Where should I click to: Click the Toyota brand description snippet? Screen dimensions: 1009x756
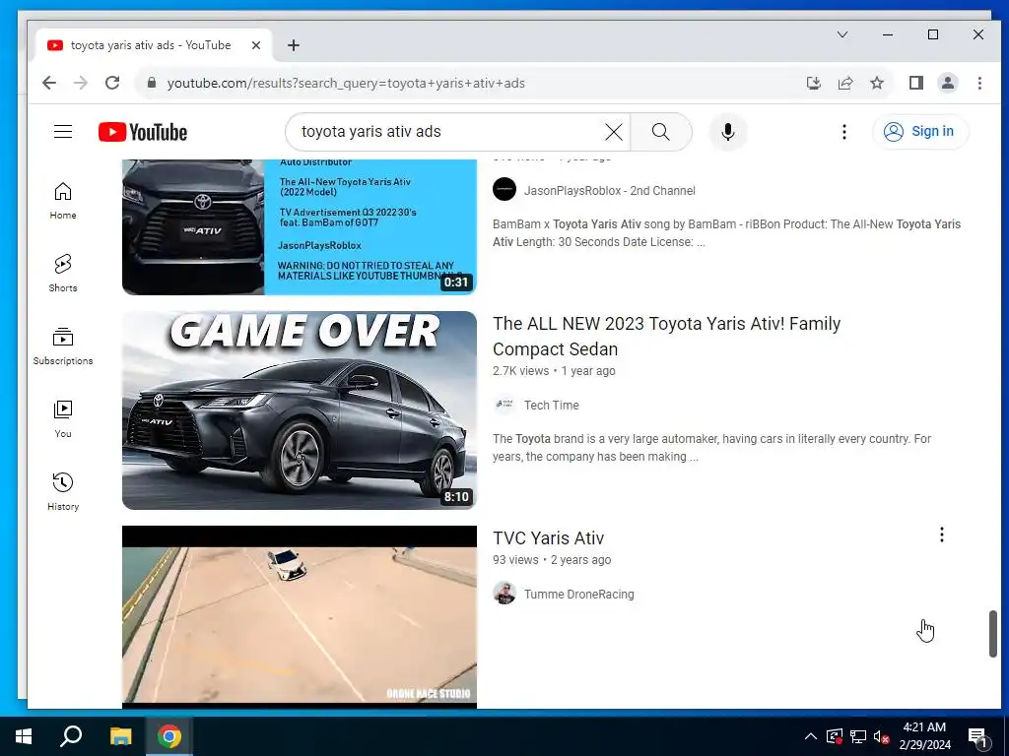click(x=711, y=448)
